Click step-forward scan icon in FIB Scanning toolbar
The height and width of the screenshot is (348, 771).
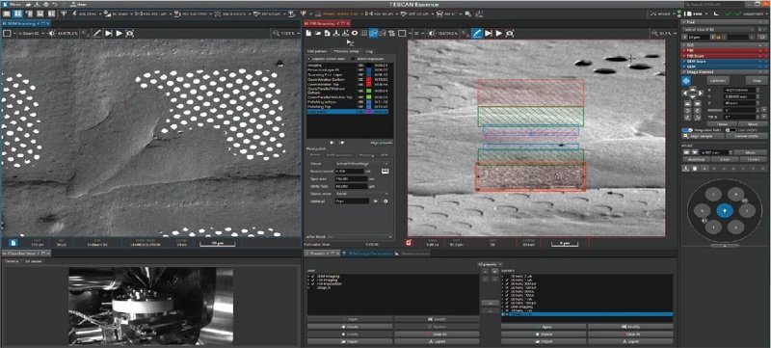pyautogui.click(x=489, y=34)
